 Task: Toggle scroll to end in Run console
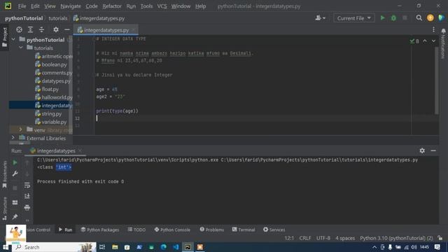(27, 196)
